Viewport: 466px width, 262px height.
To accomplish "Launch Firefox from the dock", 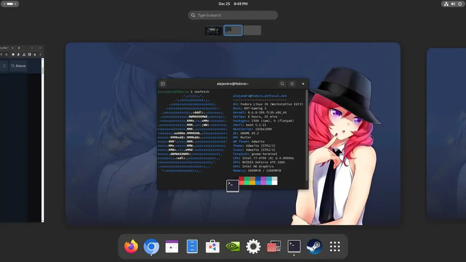I will pos(131,246).
